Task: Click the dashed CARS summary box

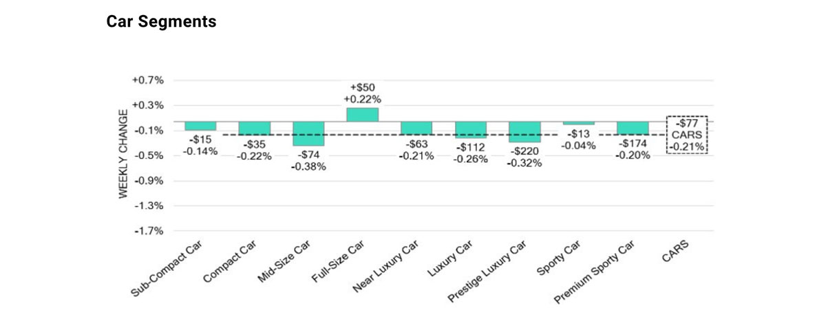Action: (x=686, y=134)
